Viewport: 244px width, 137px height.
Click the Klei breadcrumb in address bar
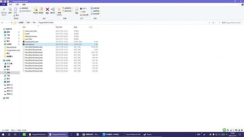point(34,23)
